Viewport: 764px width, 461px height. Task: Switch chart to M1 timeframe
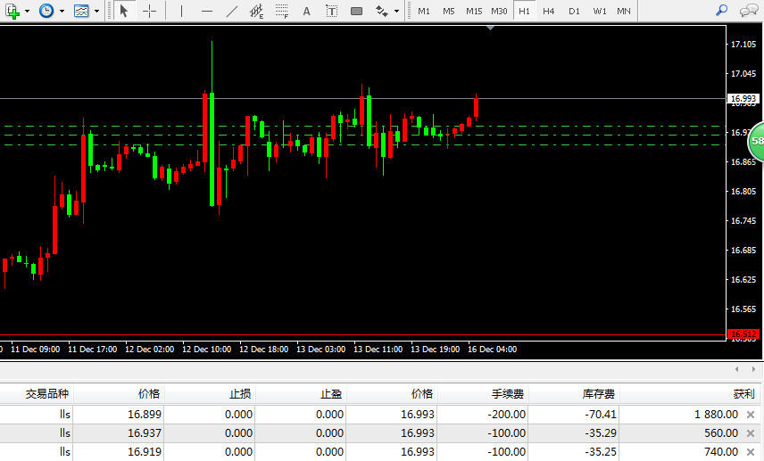(423, 11)
